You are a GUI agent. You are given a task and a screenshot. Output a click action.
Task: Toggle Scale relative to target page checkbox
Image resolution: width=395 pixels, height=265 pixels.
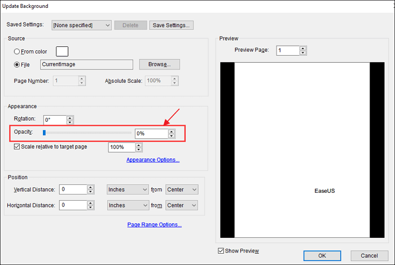point(17,147)
